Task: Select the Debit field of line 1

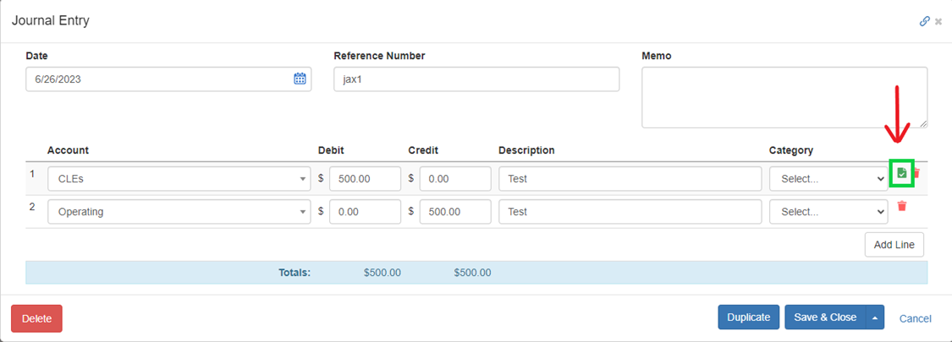Action: pyautogui.click(x=365, y=179)
